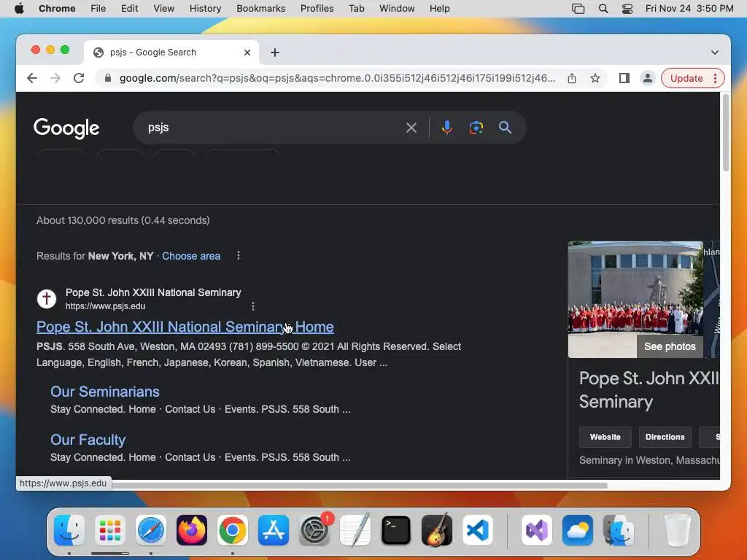Open the Edit menu

(130, 9)
